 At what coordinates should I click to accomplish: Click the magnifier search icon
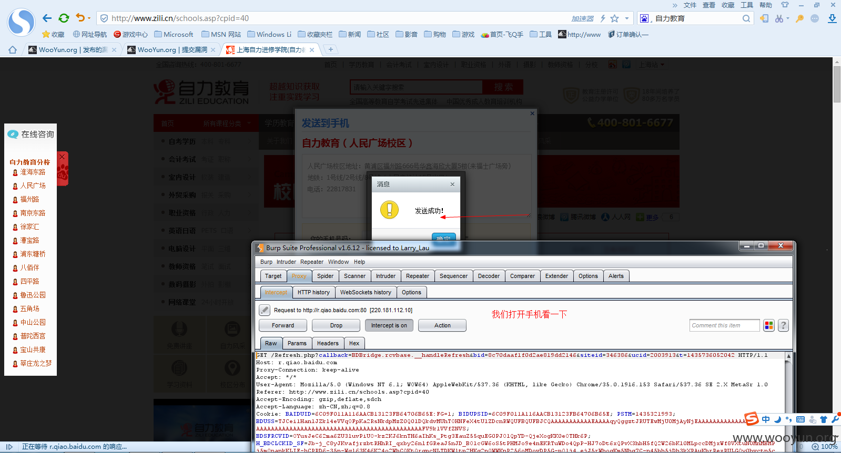[x=746, y=18]
